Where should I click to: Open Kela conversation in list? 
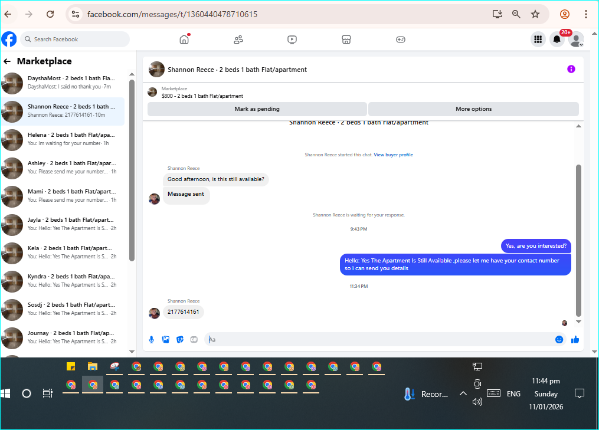click(63, 252)
